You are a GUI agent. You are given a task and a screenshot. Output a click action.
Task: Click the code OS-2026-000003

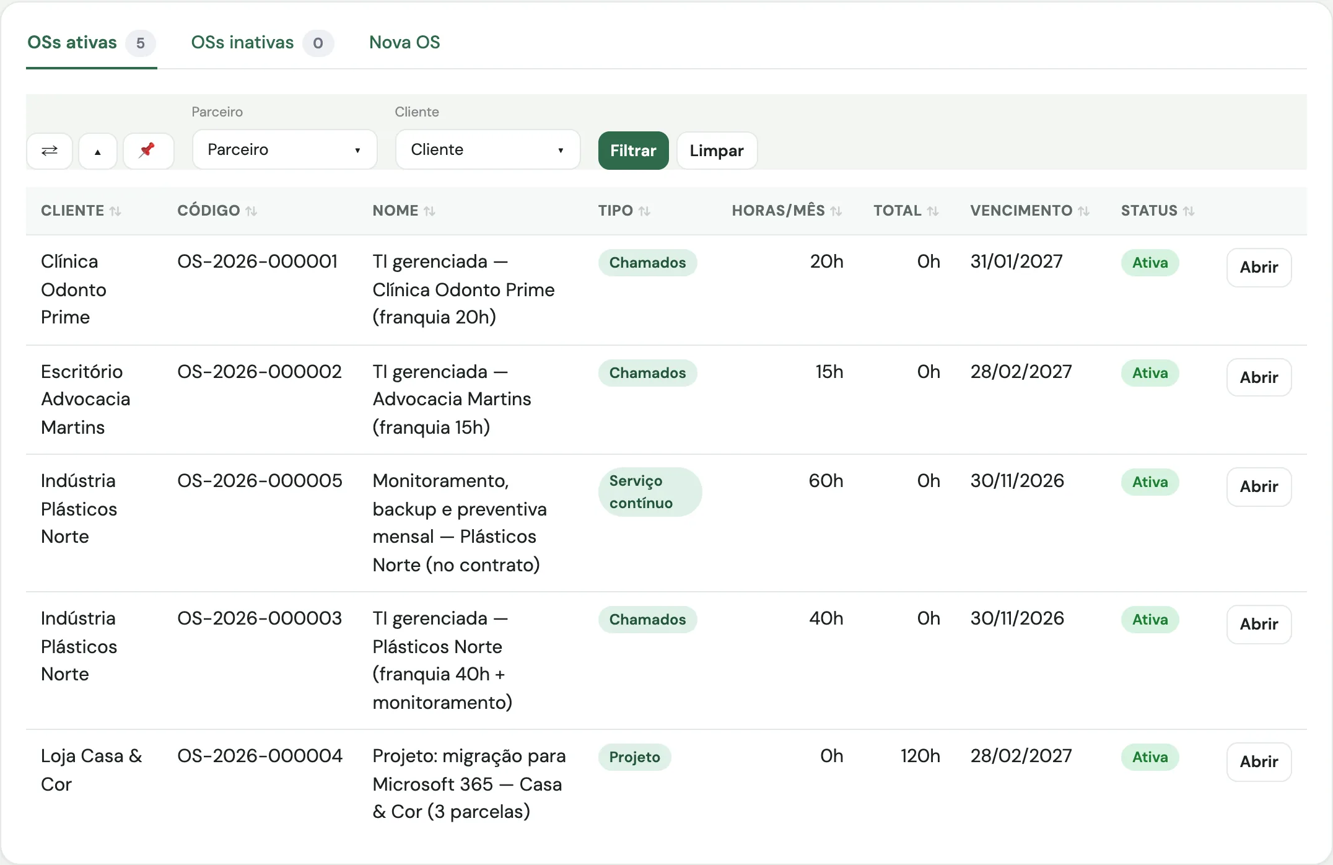pos(260,618)
